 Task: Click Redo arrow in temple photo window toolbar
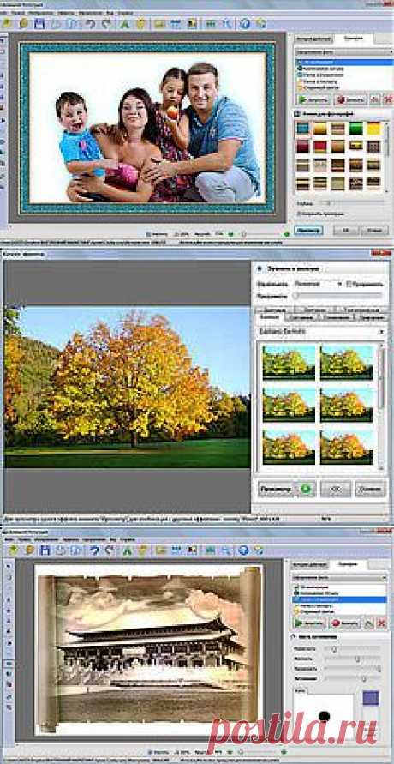(110, 550)
